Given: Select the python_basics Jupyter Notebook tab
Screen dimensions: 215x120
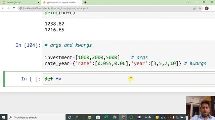Looking at the screenshot, I should pyautogui.click(x=61, y=2).
